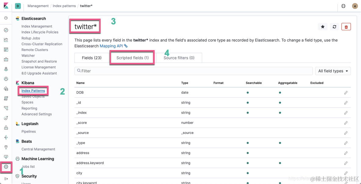Click the 'address.keyword' field name
This screenshot has width=361, height=184.
90,163
